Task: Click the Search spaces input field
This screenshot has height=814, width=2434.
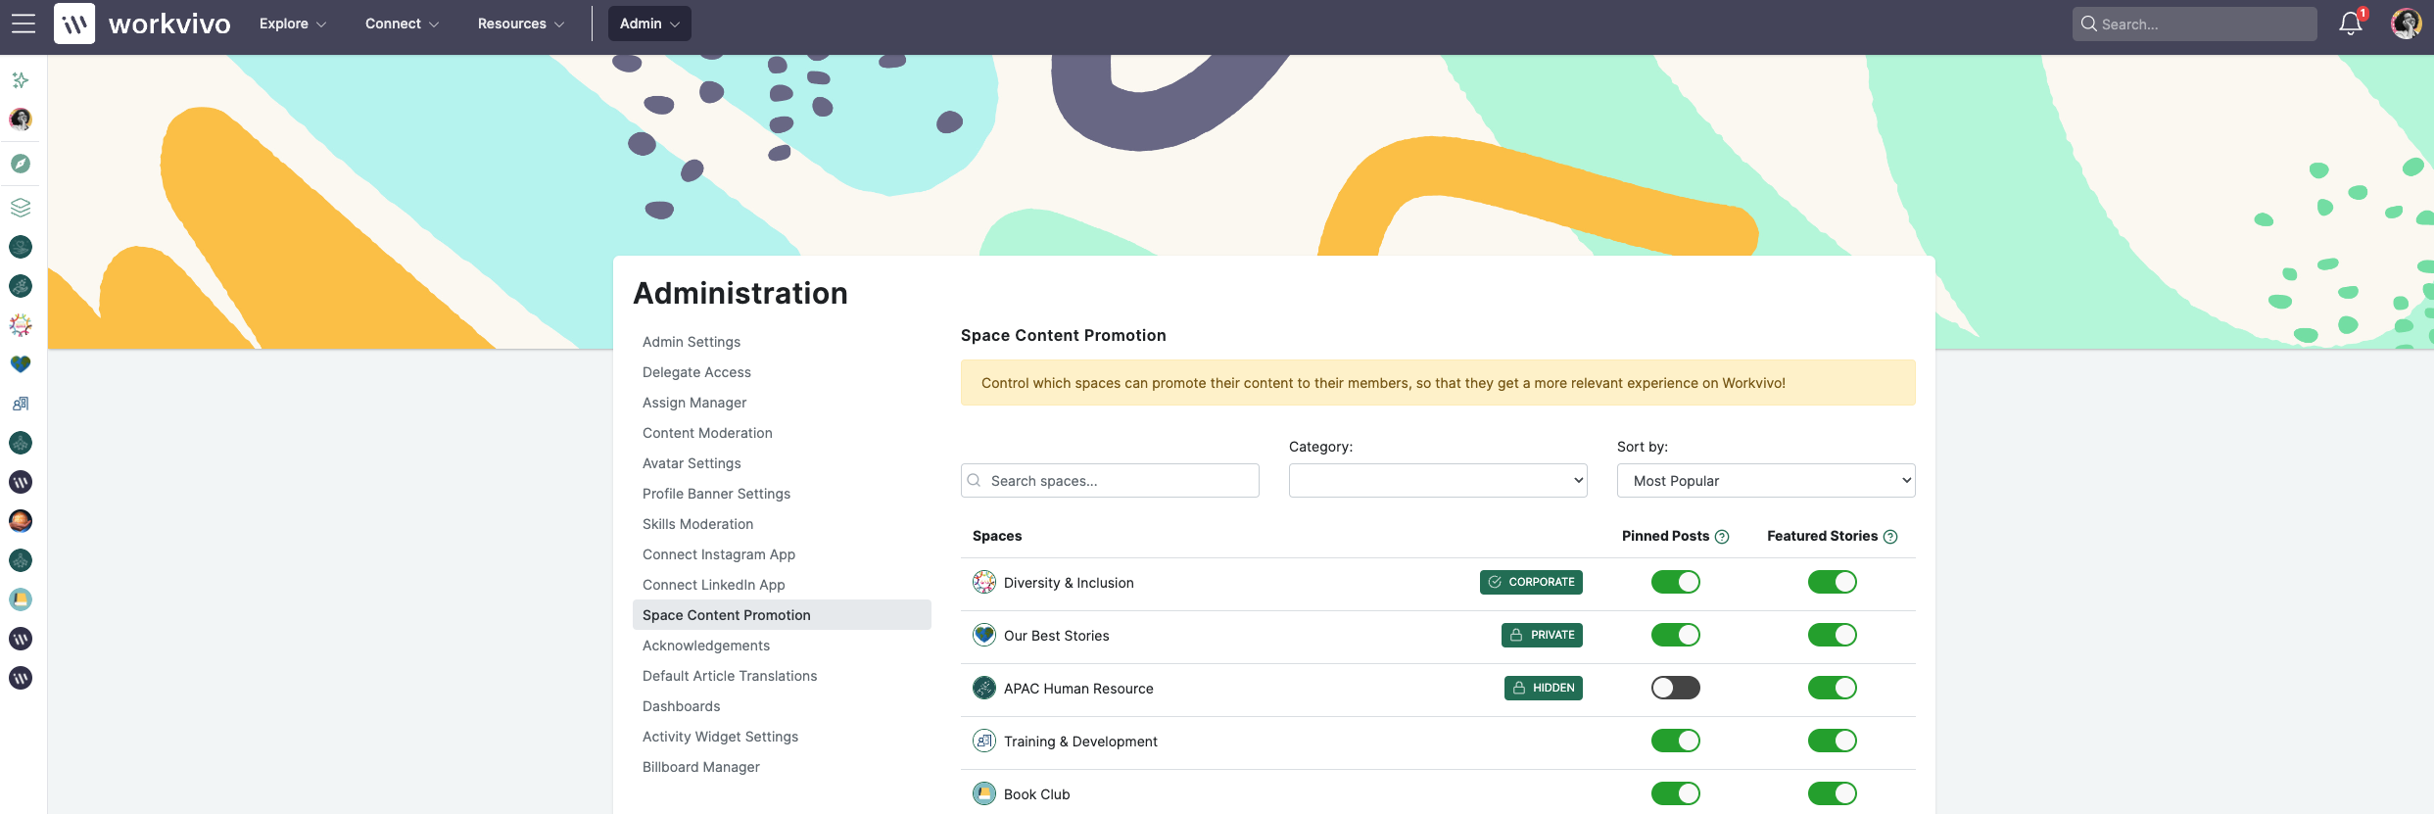Action: (1109, 480)
